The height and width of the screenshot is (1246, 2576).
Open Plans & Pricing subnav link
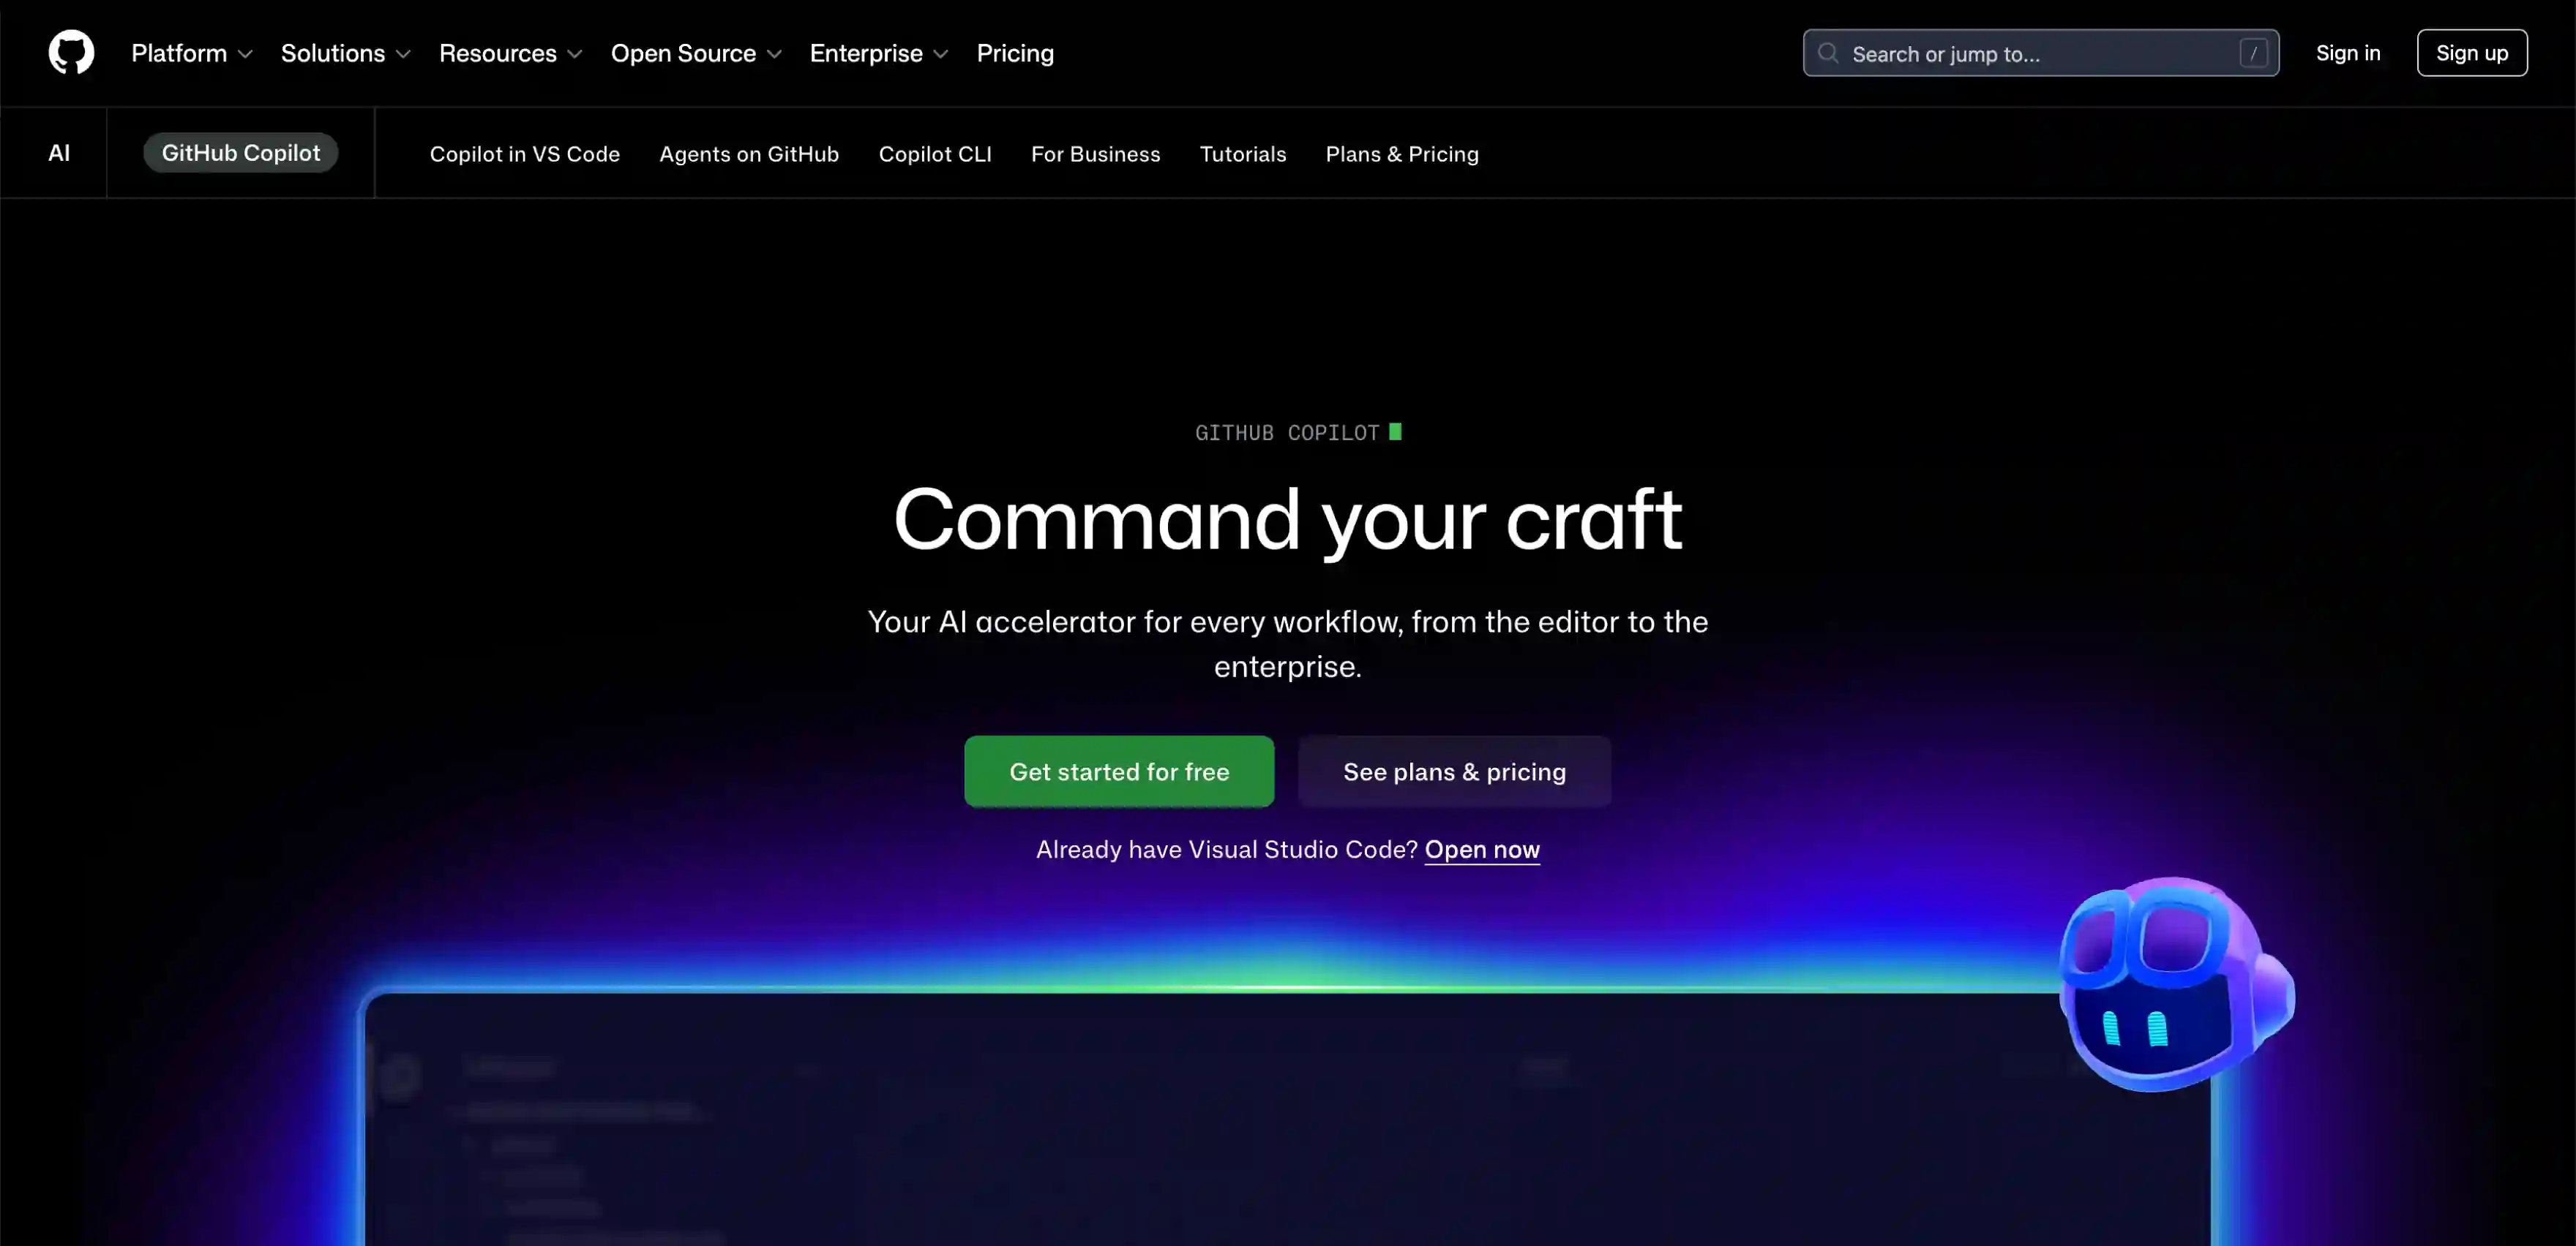tap(1401, 154)
